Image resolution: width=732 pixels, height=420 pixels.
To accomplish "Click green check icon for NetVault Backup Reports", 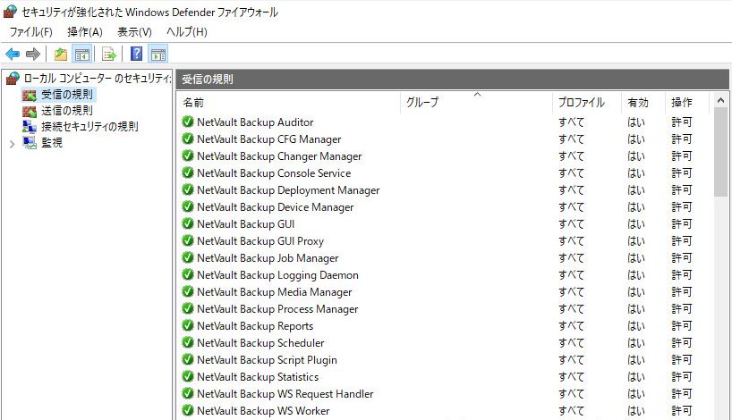I will (188, 326).
